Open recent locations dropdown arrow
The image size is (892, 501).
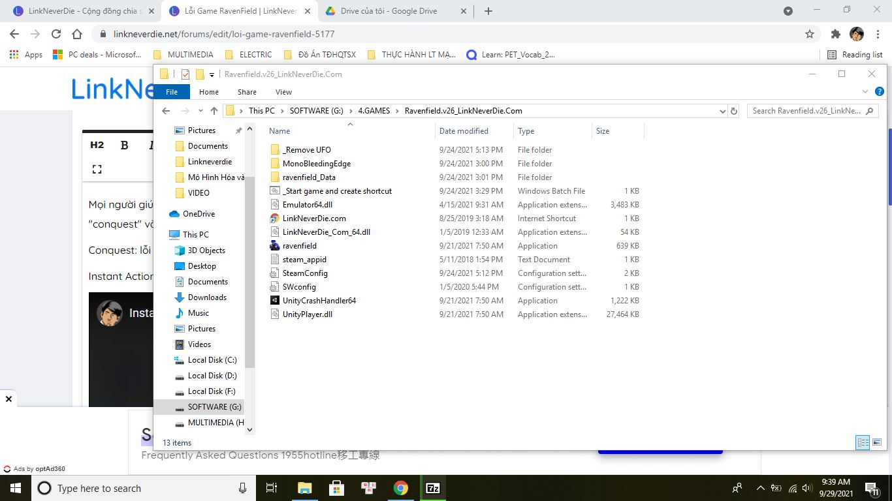[x=200, y=111]
